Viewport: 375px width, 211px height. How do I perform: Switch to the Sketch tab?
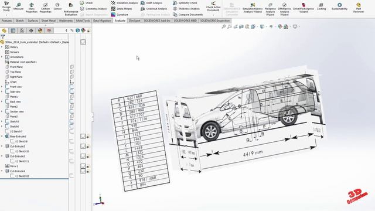click(19, 21)
